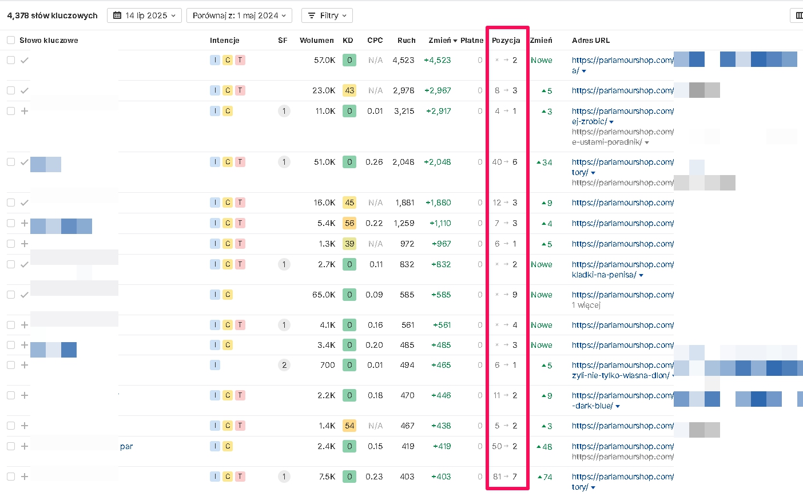Expand the arrow next to the -dark-blue/ URL

pos(618,406)
